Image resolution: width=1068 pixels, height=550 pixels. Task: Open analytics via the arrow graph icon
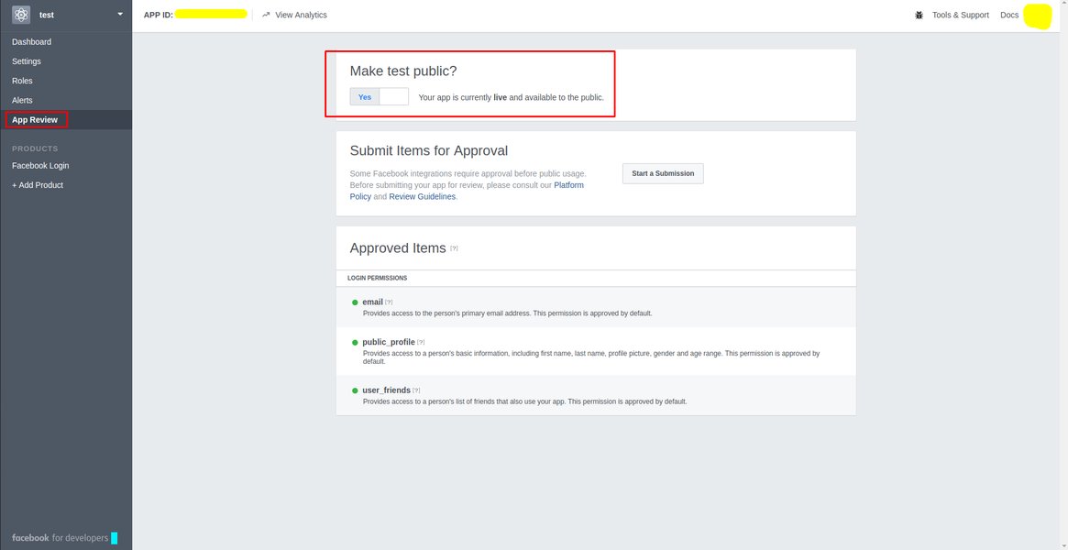tap(265, 15)
